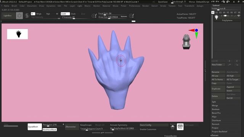The image size is (244, 137).
Task: Open the Document menu
Action: (x=32, y=6)
